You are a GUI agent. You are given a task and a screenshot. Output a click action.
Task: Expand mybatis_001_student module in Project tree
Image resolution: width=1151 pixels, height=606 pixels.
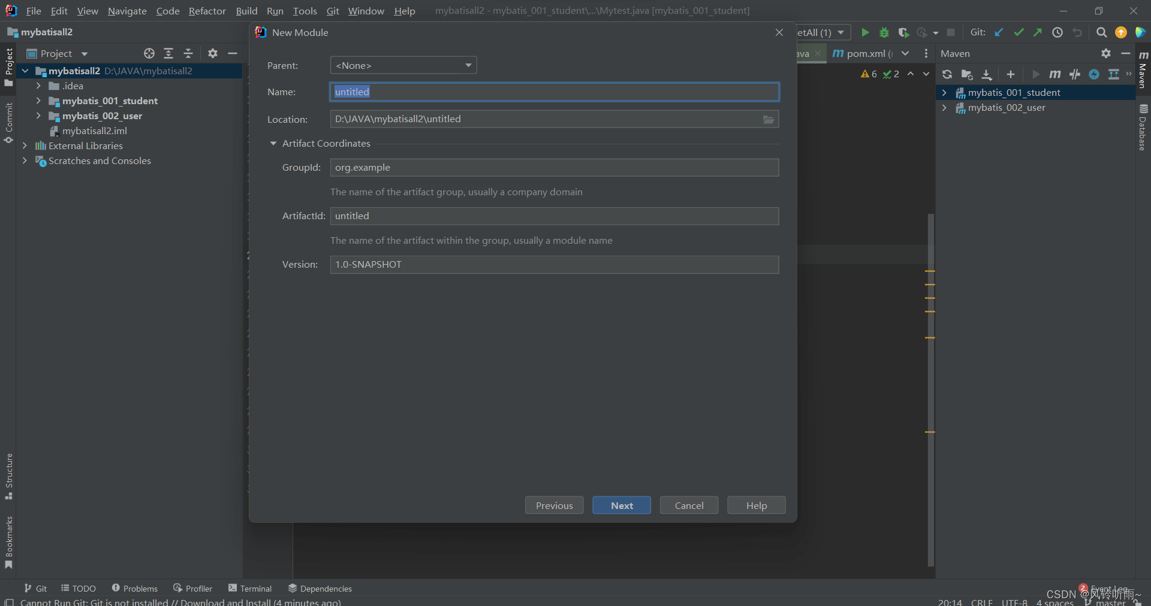pyautogui.click(x=38, y=101)
